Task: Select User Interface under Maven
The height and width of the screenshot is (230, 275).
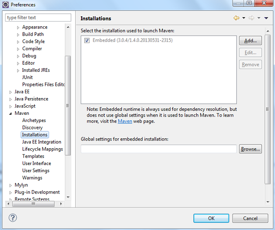Action: point(37,164)
